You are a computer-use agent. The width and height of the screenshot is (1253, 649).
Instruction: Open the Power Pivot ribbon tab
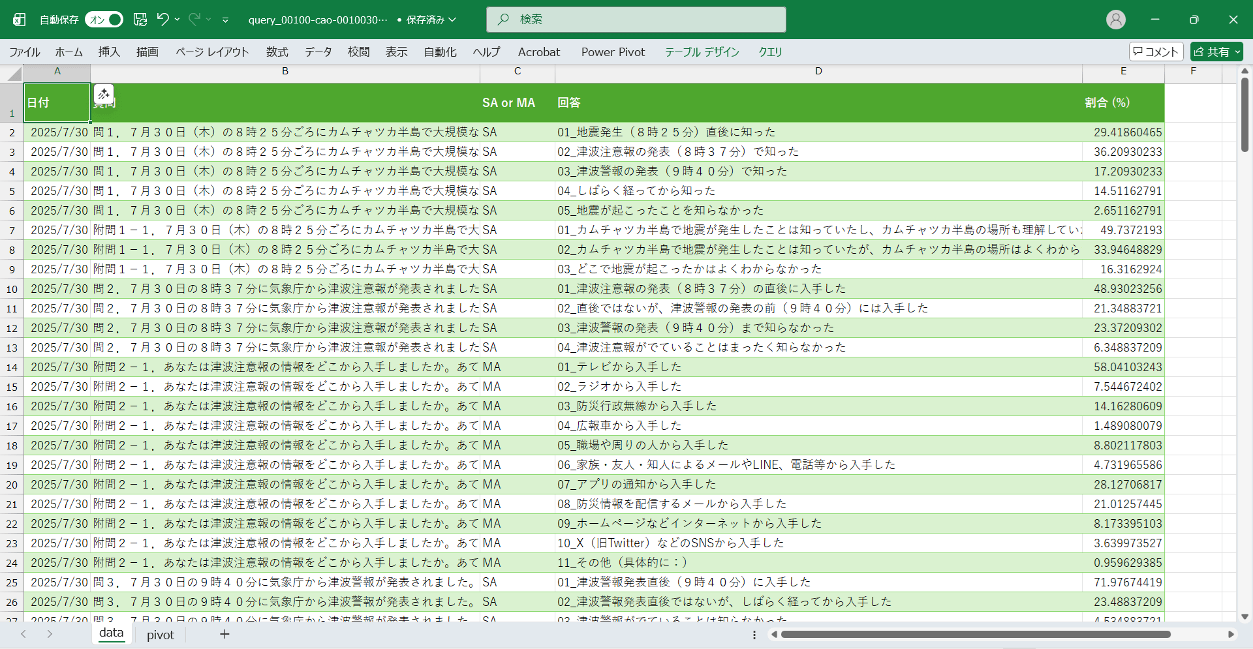click(613, 52)
